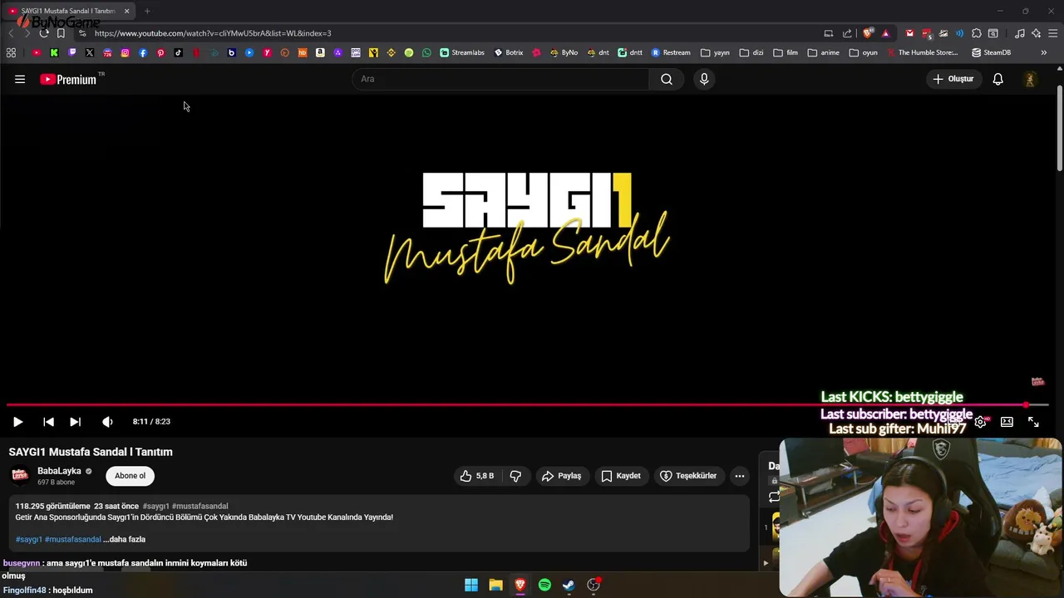The width and height of the screenshot is (1064, 598).
Task: Send thanks via Teşekkürler button
Action: 688,476
